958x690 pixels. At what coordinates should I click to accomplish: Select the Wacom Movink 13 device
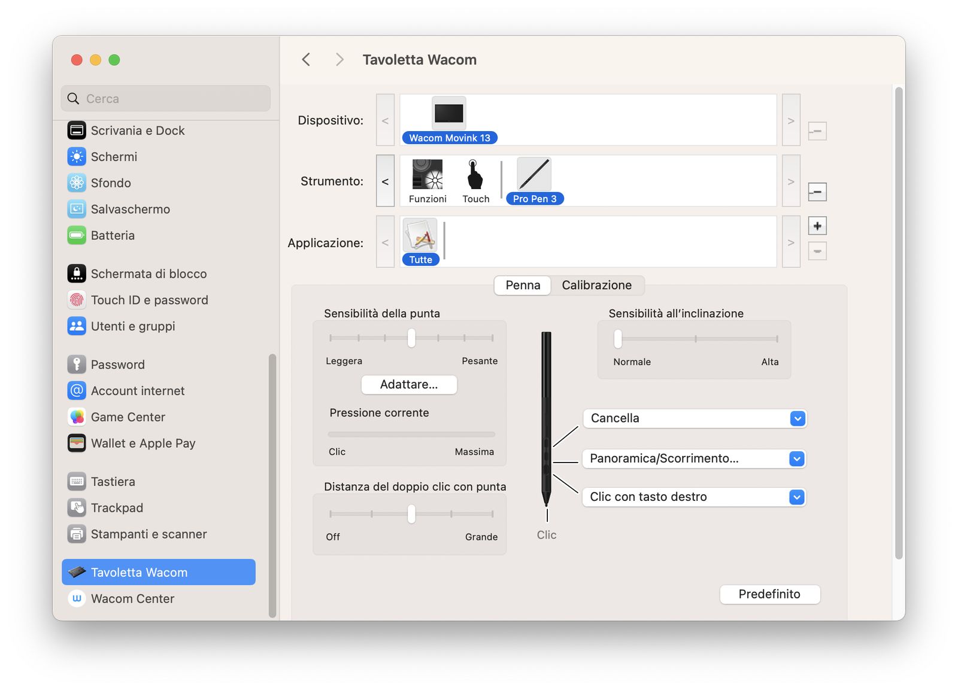449,121
